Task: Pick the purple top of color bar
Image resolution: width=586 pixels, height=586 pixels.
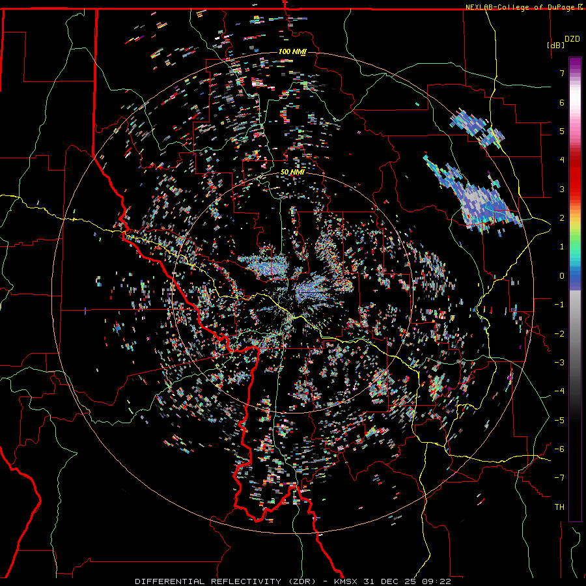Action: 575,62
